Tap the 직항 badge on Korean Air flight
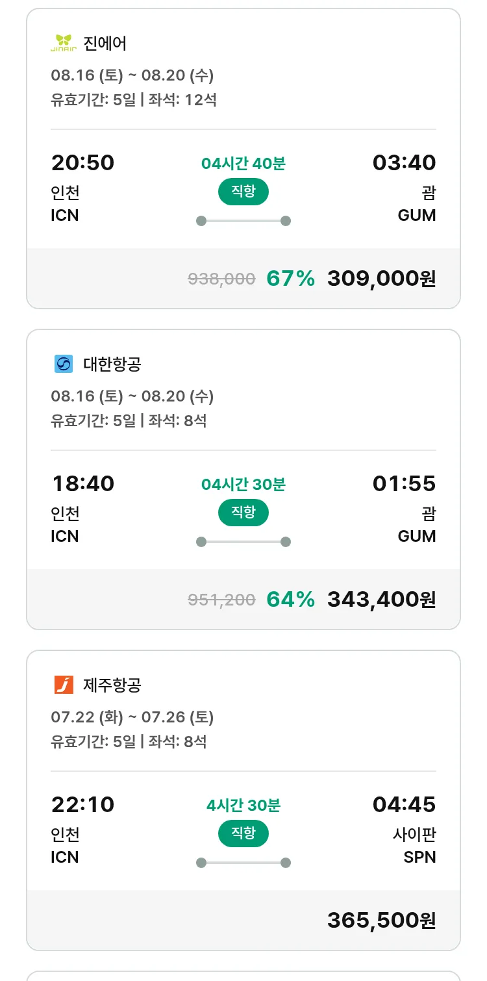 pyautogui.click(x=243, y=513)
